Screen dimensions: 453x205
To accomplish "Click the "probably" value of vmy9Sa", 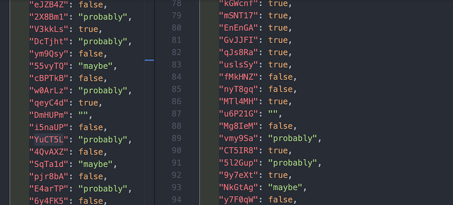I will pos(292,139).
